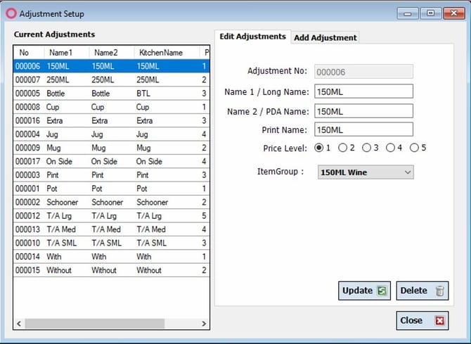
Task: Select the 000010 T/A SML row
Action: [x=111, y=243]
